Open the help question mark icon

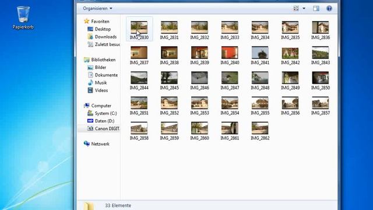point(329,9)
